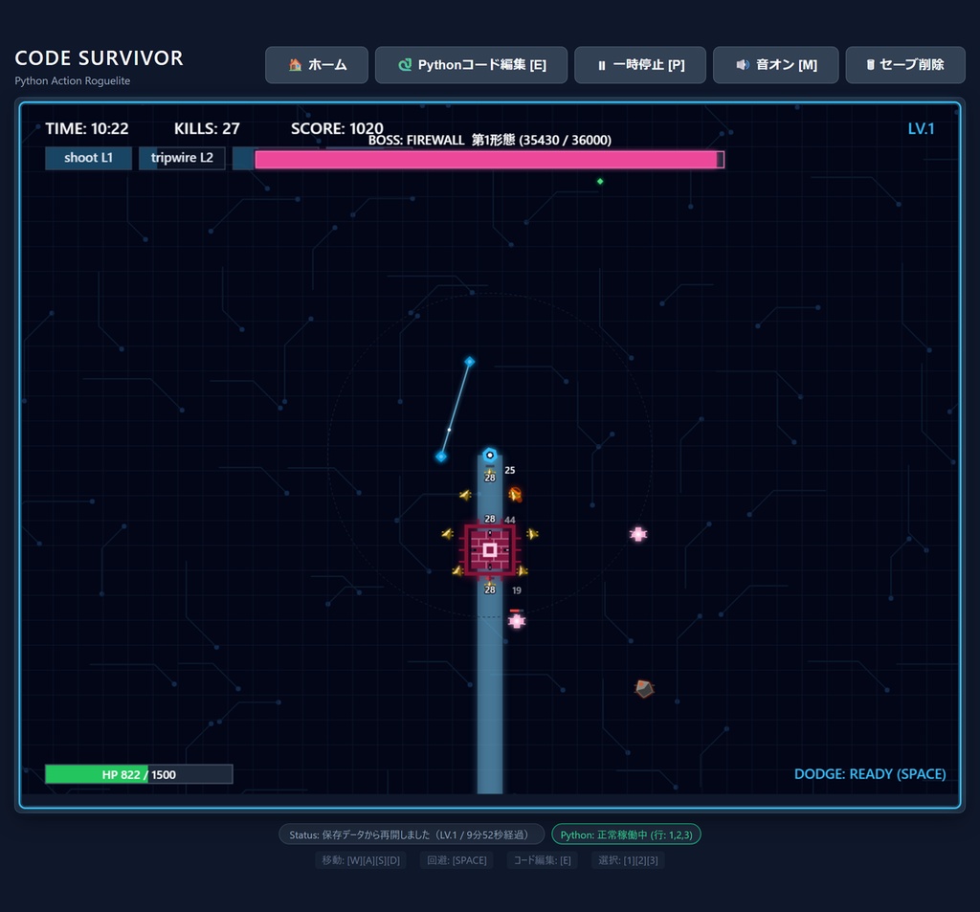
Task: Click the Python: 正常稼働中 status pill
Action: (x=626, y=834)
